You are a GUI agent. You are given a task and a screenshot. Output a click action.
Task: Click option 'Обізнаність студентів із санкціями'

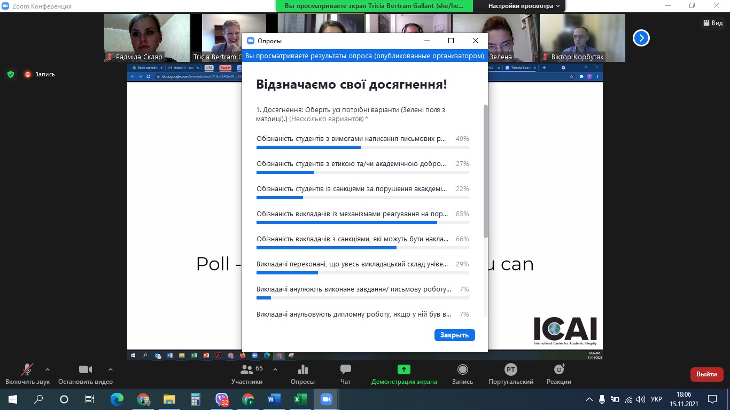coord(351,189)
